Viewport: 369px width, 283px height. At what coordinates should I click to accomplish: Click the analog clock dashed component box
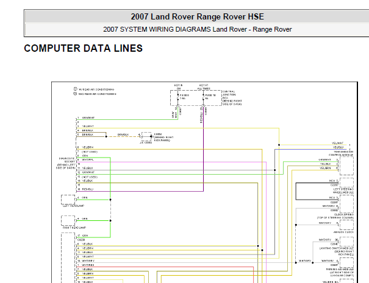pos(346,225)
